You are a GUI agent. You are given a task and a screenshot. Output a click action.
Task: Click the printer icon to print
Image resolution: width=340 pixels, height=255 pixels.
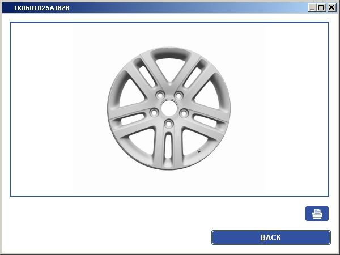pos(317,214)
